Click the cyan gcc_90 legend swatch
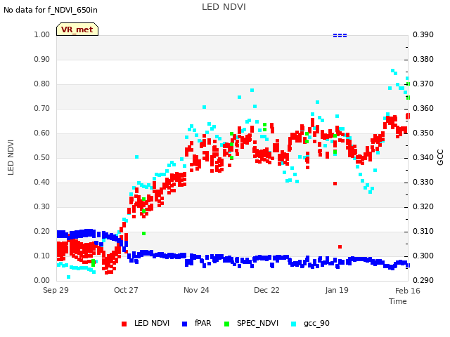Image resolution: width=450 pixels, height=337 pixels. coord(294,324)
